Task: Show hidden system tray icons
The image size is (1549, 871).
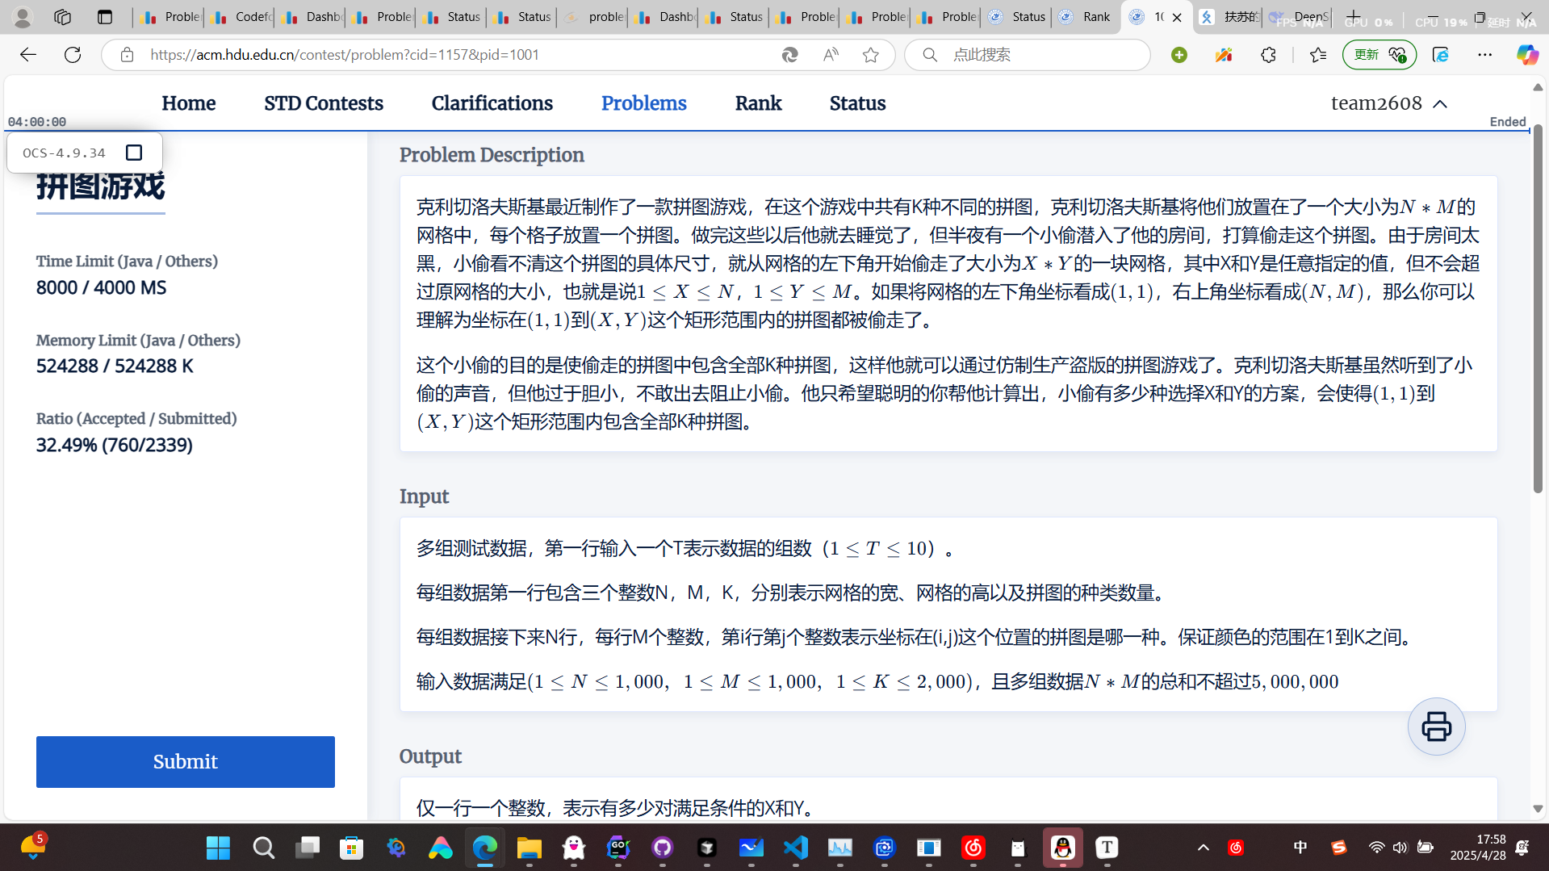Action: (x=1203, y=848)
